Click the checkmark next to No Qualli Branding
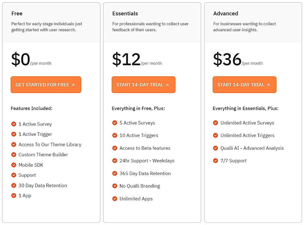The width and height of the screenshot is (304, 225). point(115,186)
